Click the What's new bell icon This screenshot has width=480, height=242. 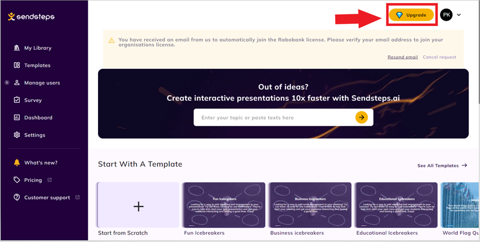click(17, 163)
